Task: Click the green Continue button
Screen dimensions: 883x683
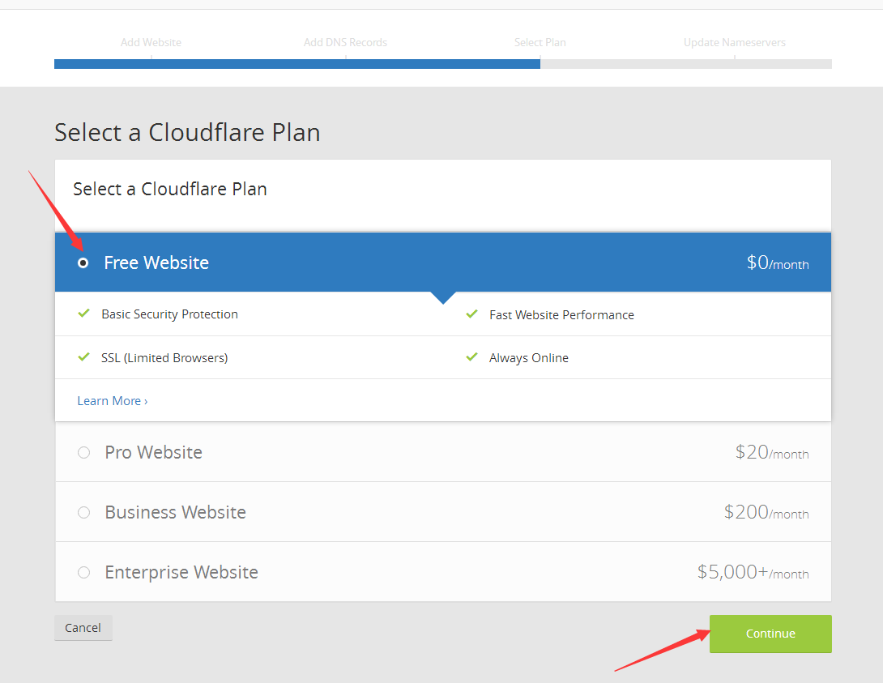Action: pos(770,634)
